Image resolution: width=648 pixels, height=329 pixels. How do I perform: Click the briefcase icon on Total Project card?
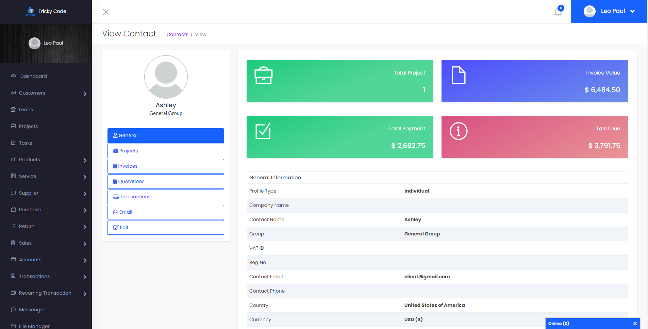pyautogui.click(x=263, y=76)
